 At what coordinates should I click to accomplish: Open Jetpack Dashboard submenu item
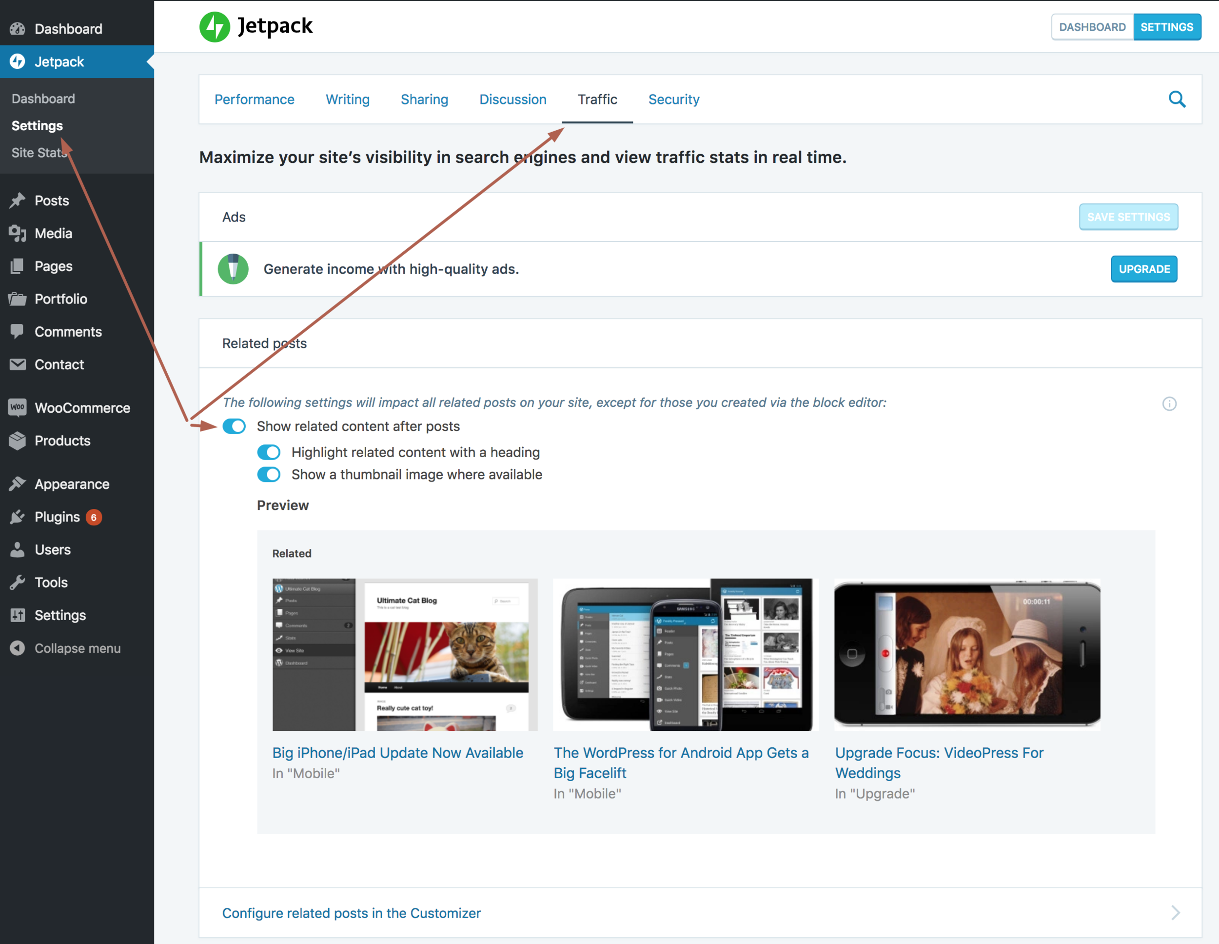point(43,99)
